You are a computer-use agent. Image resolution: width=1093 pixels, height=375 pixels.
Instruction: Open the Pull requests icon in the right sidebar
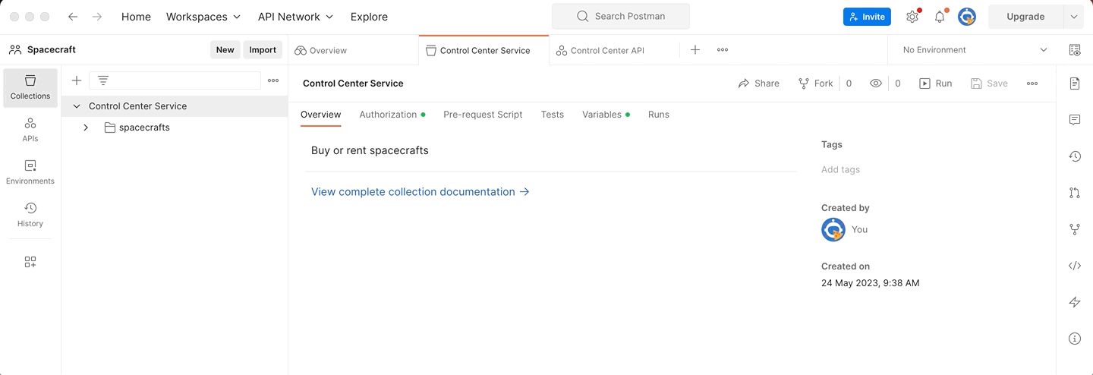pos(1075,193)
